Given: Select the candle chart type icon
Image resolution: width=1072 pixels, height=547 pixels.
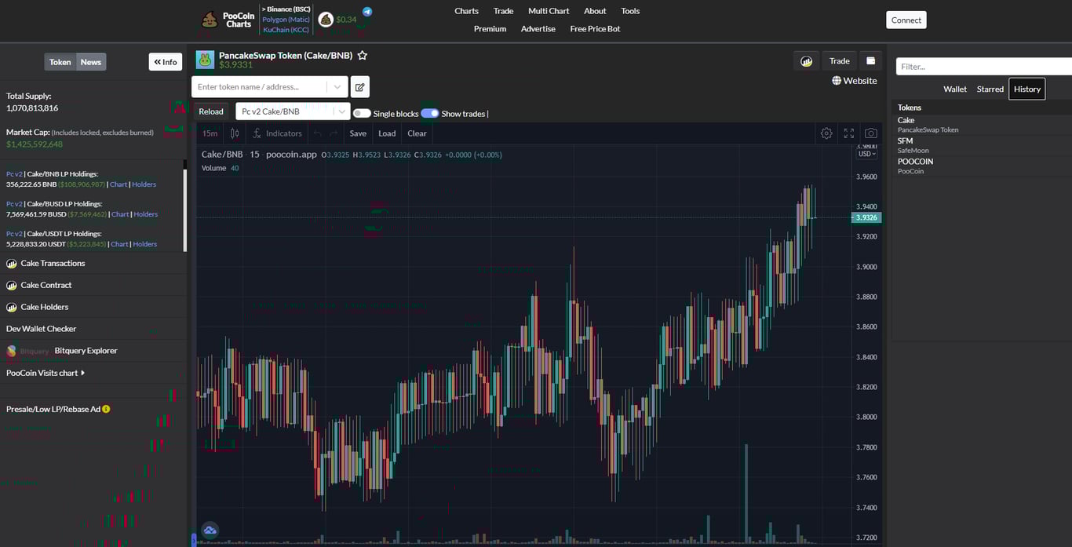Looking at the screenshot, I should click(x=234, y=133).
